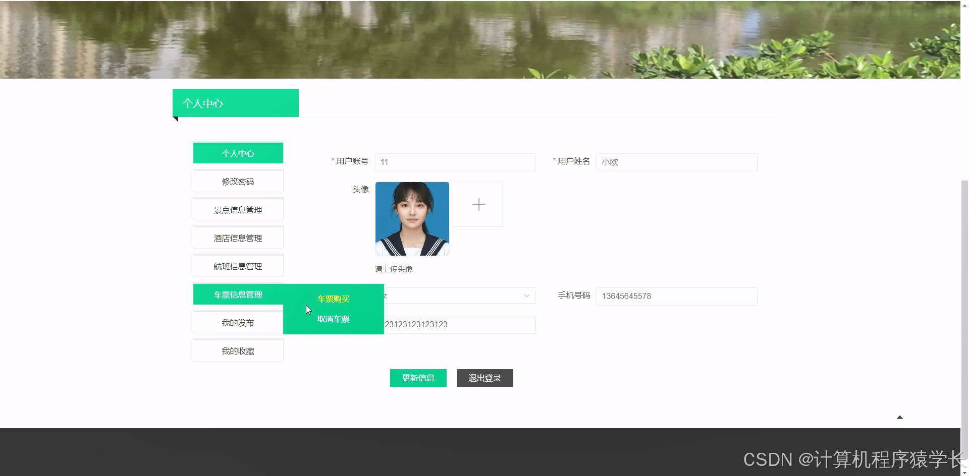This screenshot has height=476, width=969.
Task: Open 航班信息管理 menu item
Action: tap(238, 266)
